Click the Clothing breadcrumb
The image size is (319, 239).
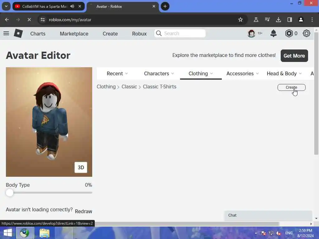pyautogui.click(x=106, y=87)
